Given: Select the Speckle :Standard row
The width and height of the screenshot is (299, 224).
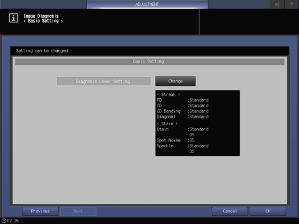Looking at the screenshot, I should coord(182,146).
